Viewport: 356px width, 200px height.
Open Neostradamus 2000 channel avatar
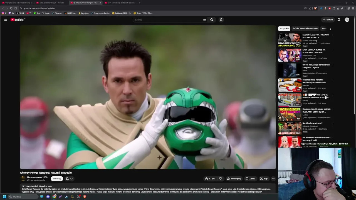(x=23, y=179)
